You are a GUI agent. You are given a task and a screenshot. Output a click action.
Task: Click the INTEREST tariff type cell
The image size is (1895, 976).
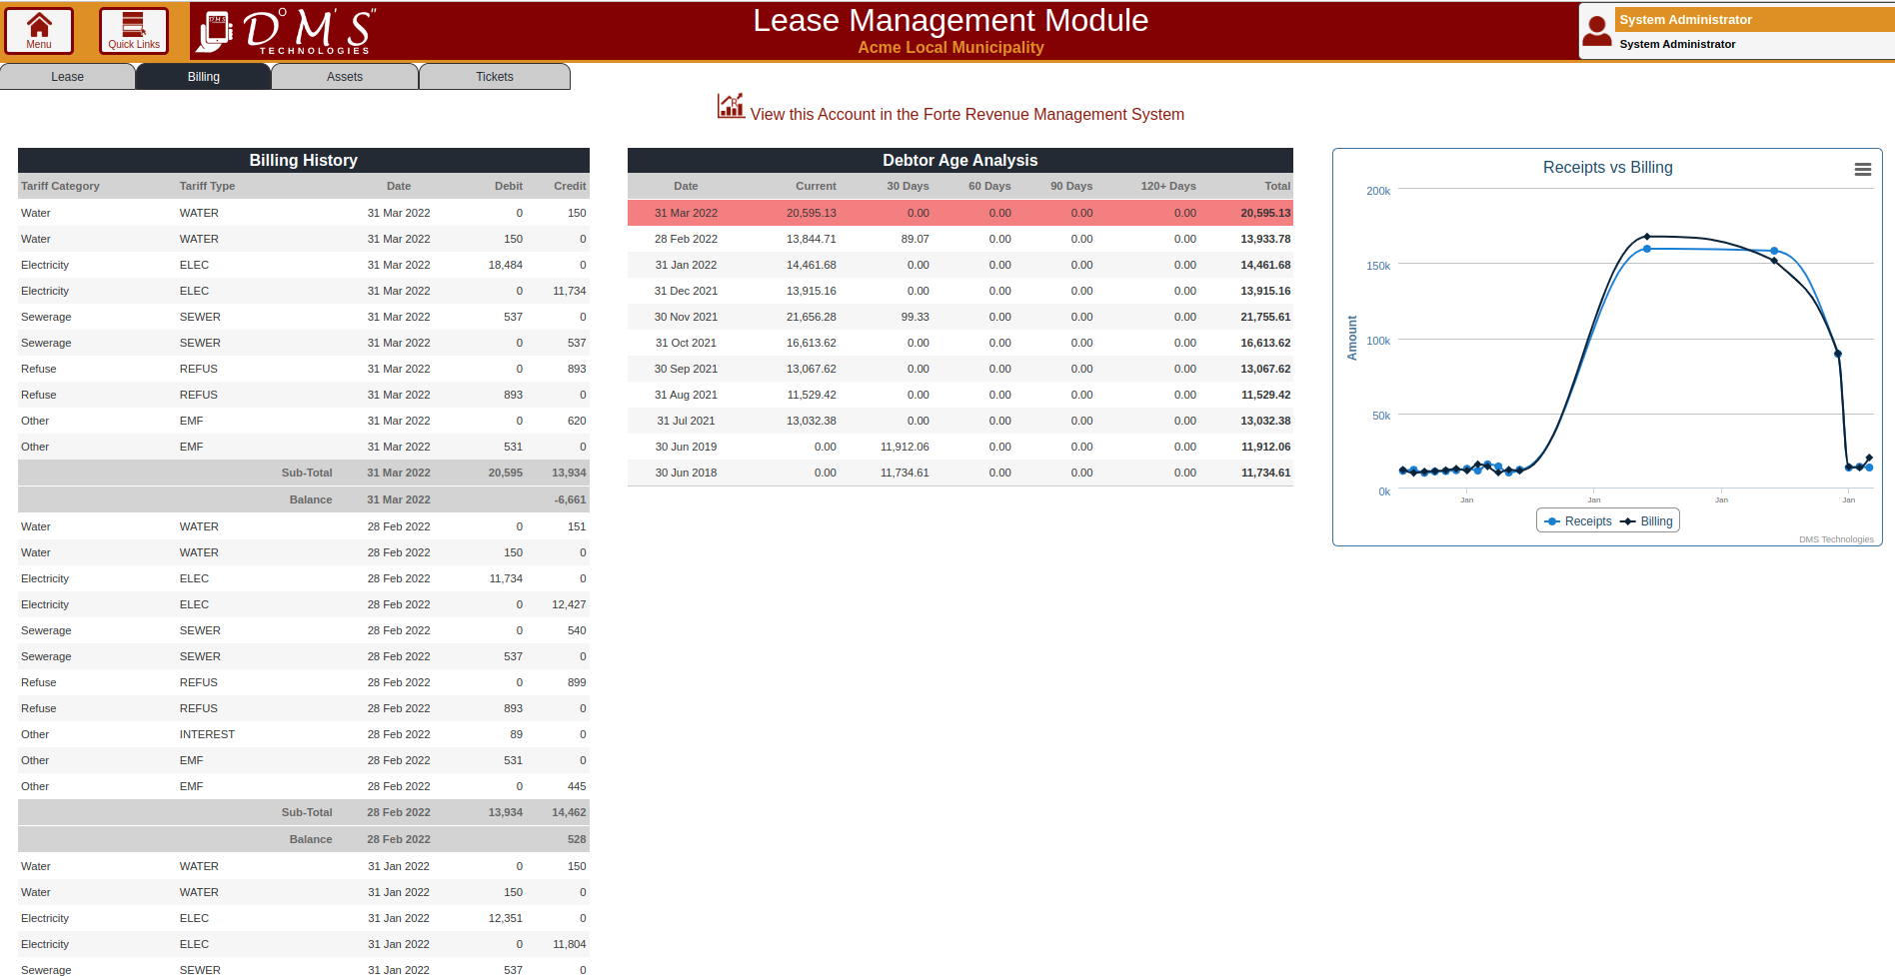tap(207, 734)
